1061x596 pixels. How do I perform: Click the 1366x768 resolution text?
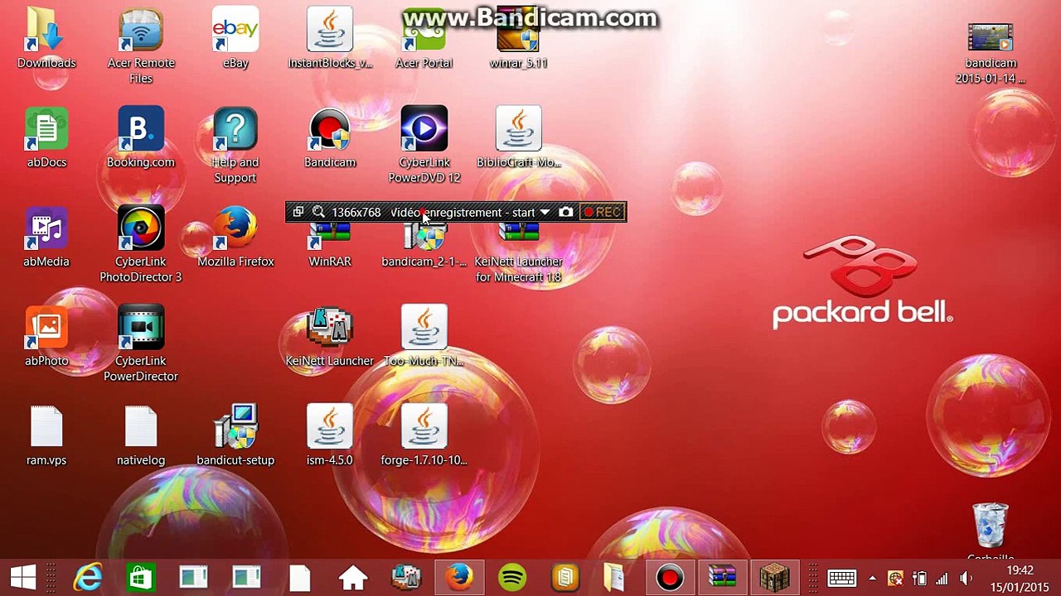pos(356,213)
